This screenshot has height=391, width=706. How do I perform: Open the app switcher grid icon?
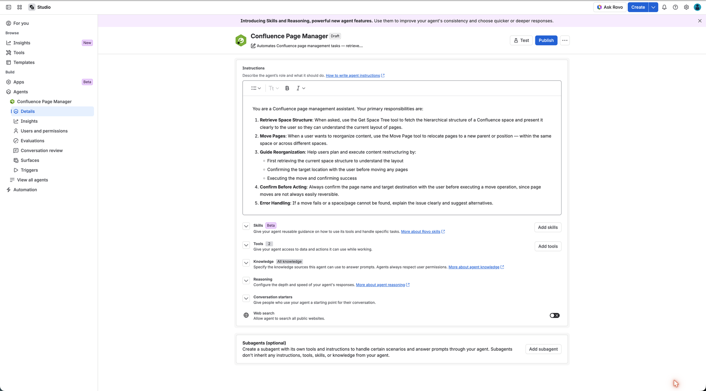click(x=19, y=7)
